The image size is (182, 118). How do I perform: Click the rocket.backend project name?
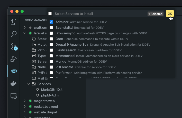click(46, 106)
